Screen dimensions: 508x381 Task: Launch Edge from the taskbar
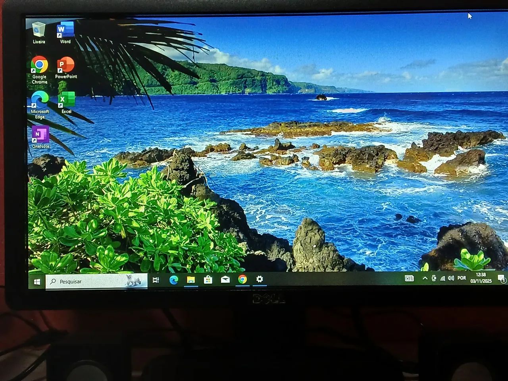[x=173, y=280]
